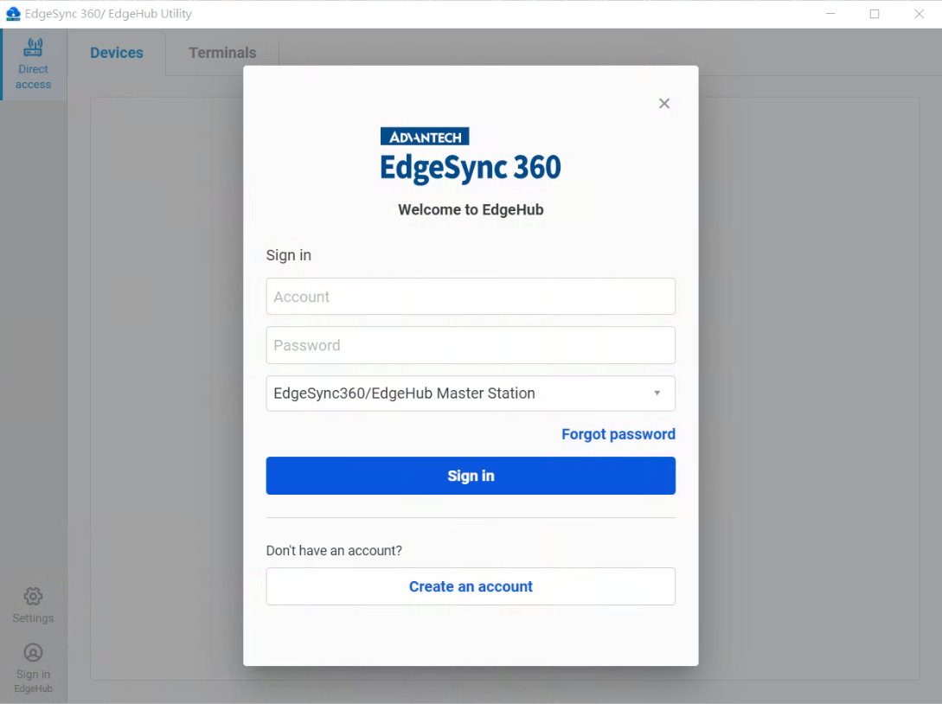Switch to the Terminals tab
Screen dimensions: 942x704
221,53
